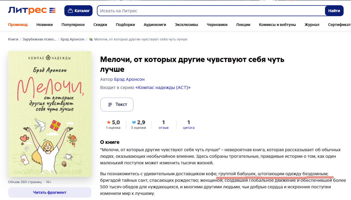Screen dimensions: 351x200
Task: Click the Найти search button
Action: 334,11
